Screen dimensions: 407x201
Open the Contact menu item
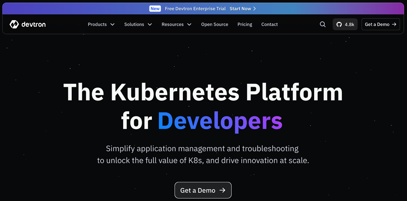pos(269,24)
